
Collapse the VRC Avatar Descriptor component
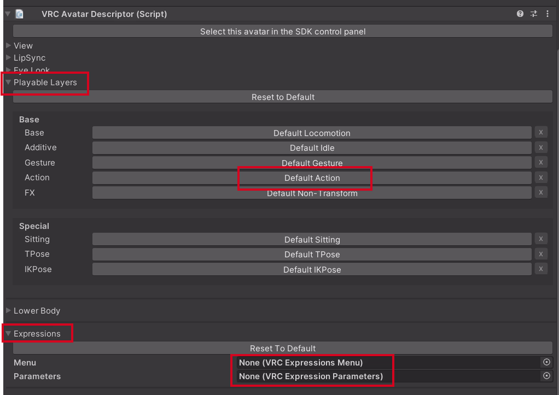(x=8, y=14)
